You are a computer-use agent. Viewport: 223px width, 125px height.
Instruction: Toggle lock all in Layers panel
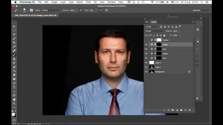[x=164, y=35]
